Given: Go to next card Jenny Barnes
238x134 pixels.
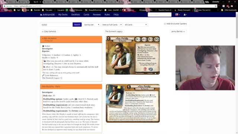Looking at the screenshot, I should [178, 31].
